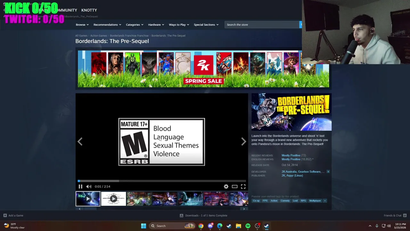Focus the Search the store field
The width and height of the screenshot is (410, 231).
point(262,25)
